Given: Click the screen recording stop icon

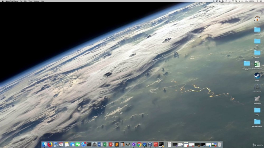Looking at the screenshot, I should tap(214, 1).
